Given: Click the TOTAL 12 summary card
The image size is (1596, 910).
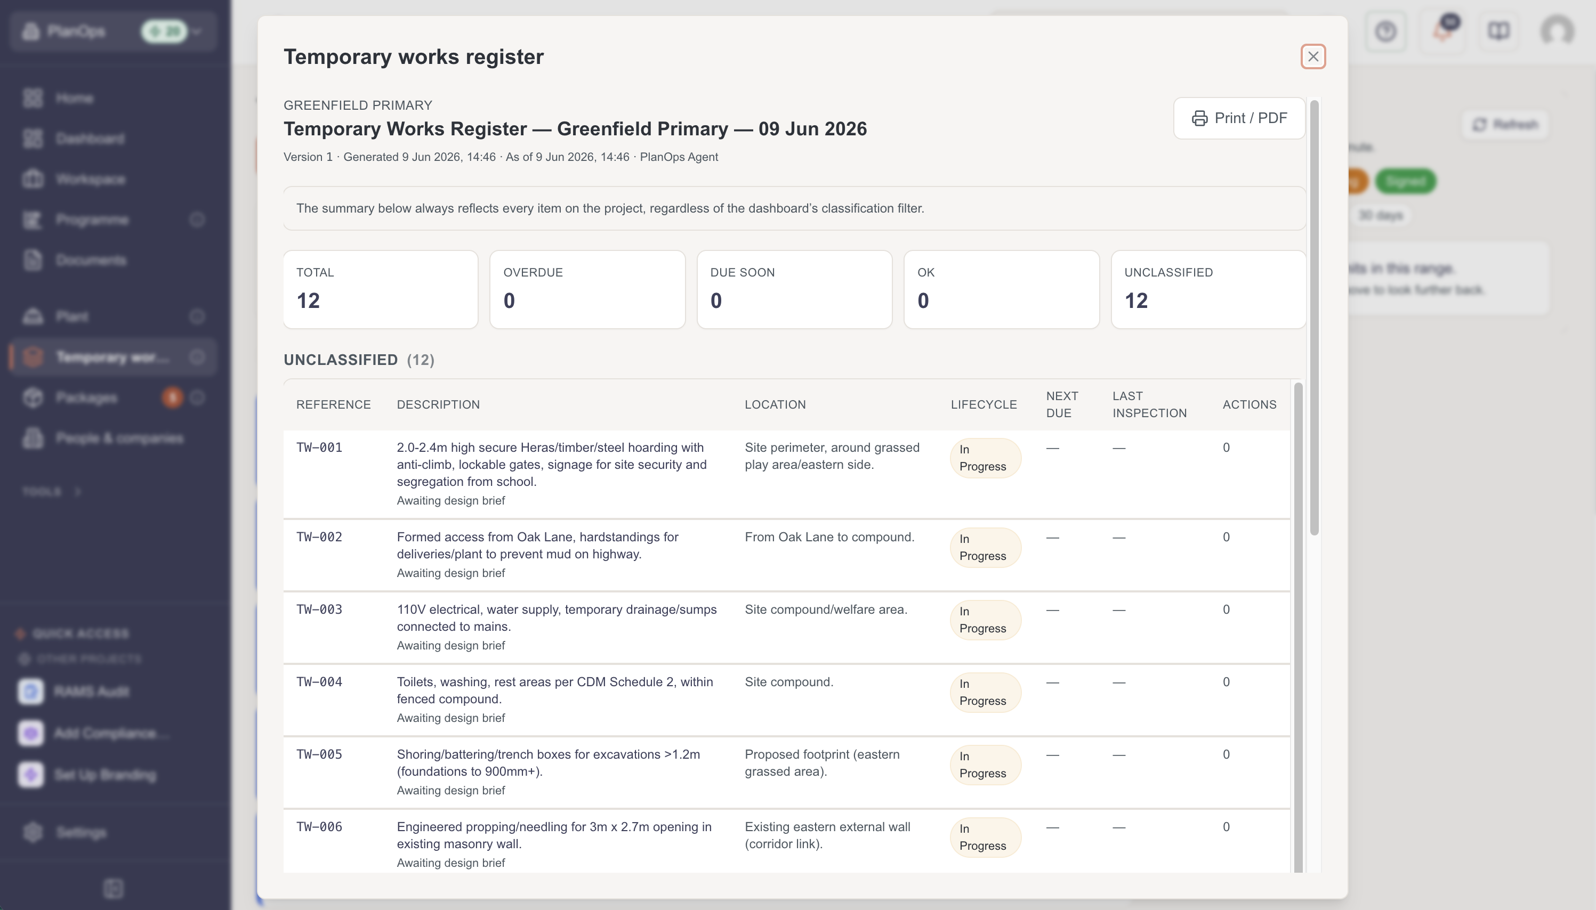Looking at the screenshot, I should [x=381, y=289].
